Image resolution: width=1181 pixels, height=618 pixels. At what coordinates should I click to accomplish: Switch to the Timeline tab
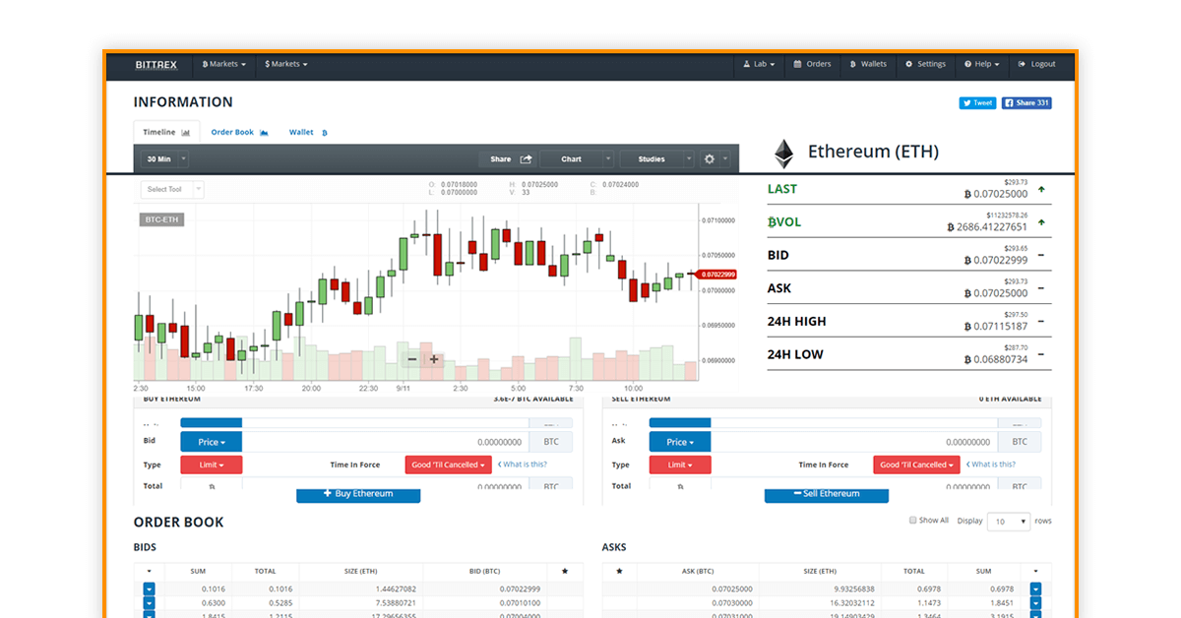point(166,132)
